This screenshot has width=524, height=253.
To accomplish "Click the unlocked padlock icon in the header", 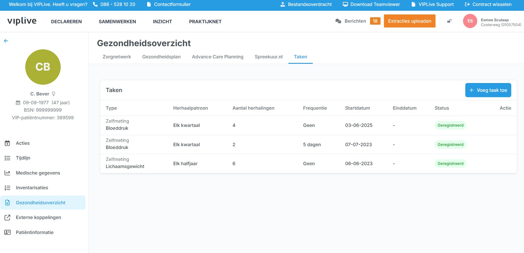I will (449, 21).
